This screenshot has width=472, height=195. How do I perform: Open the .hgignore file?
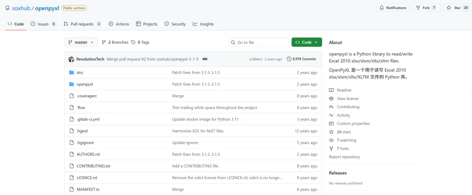[x=84, y=143]
